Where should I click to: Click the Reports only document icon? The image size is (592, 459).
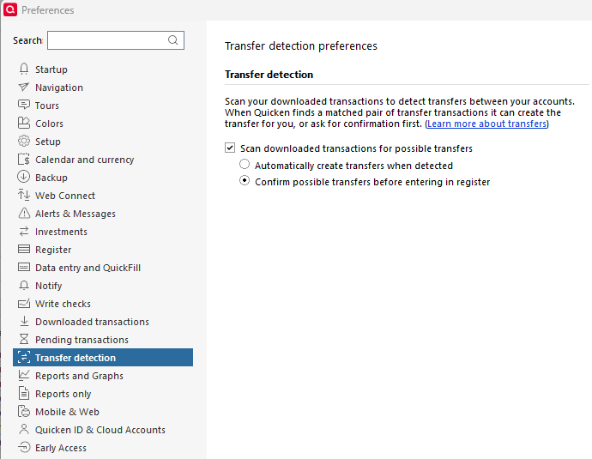click(24, 393)
